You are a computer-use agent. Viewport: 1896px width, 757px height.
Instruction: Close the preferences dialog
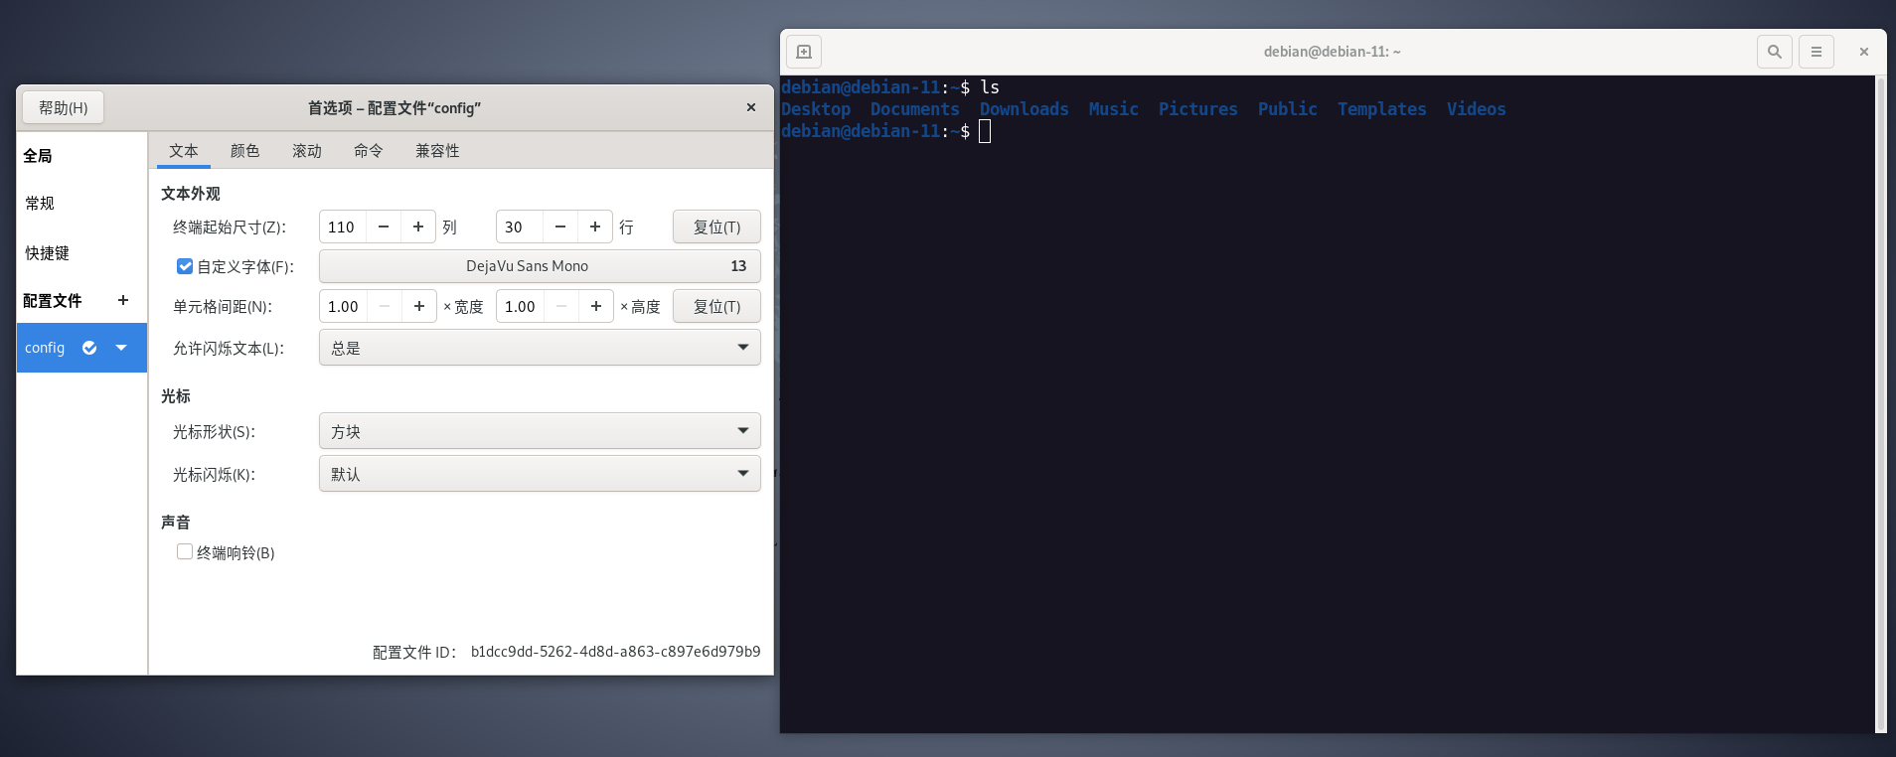tap(751, 107)
